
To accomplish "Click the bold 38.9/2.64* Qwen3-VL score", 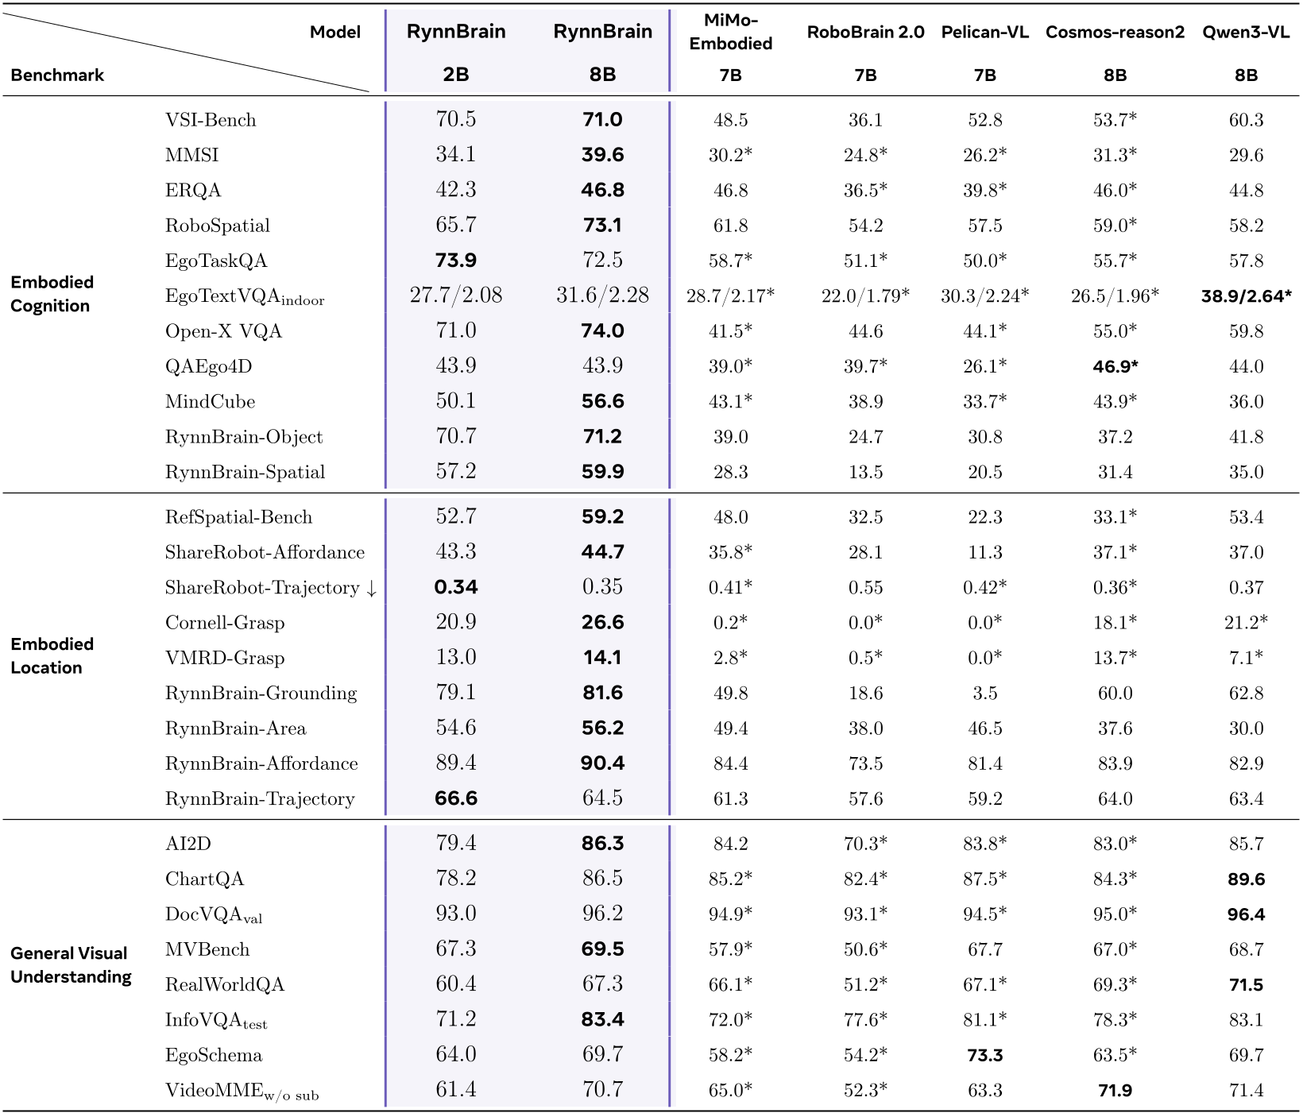I will 1246,296.
